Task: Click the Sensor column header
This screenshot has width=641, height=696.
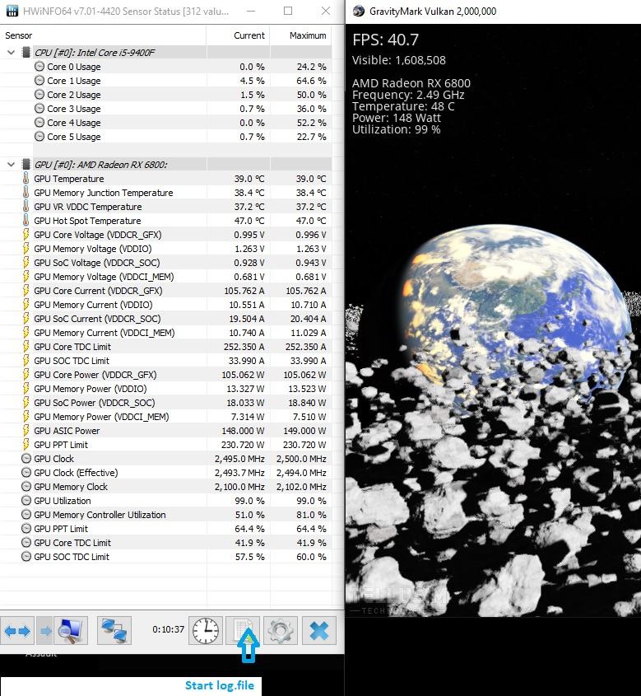Action: click(x=103, y=35)
